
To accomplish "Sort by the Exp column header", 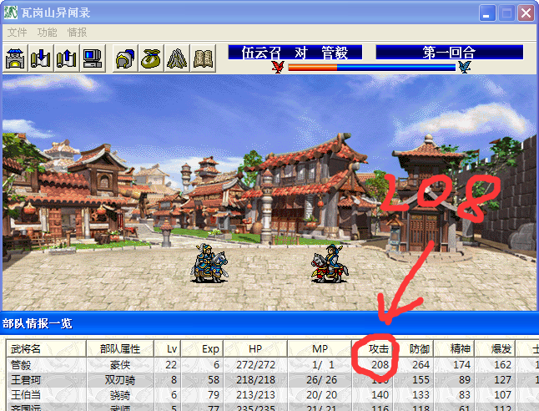I will tap(202, 349).
